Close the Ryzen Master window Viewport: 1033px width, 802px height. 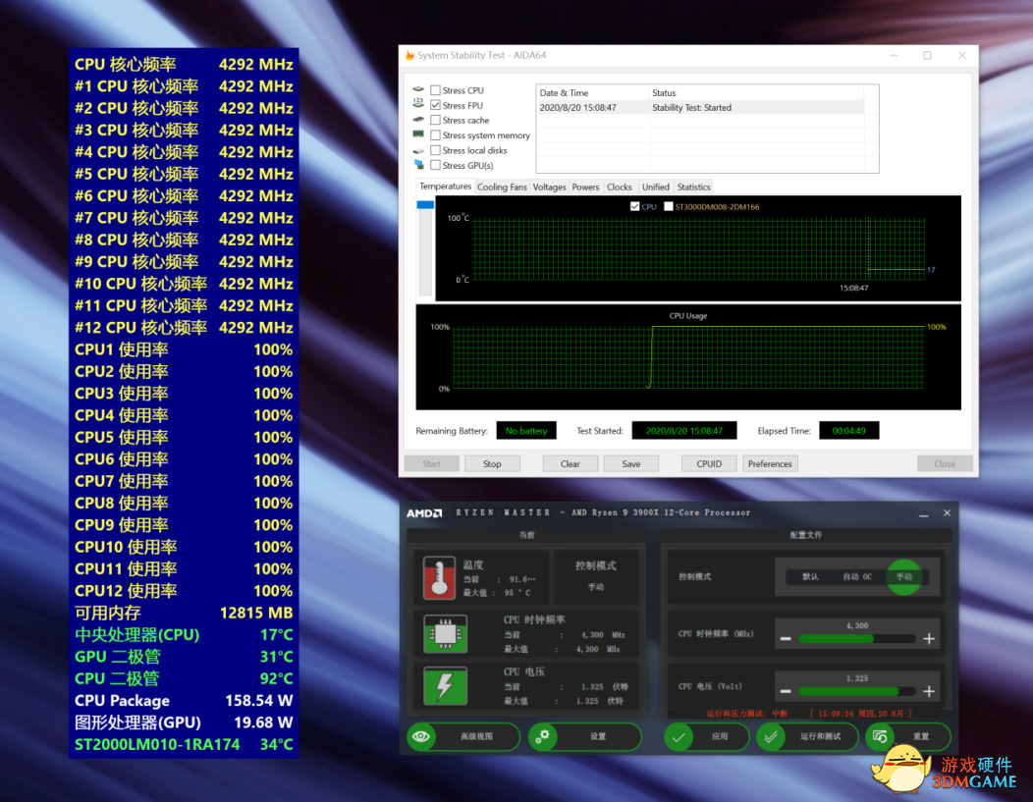(947, 513)
